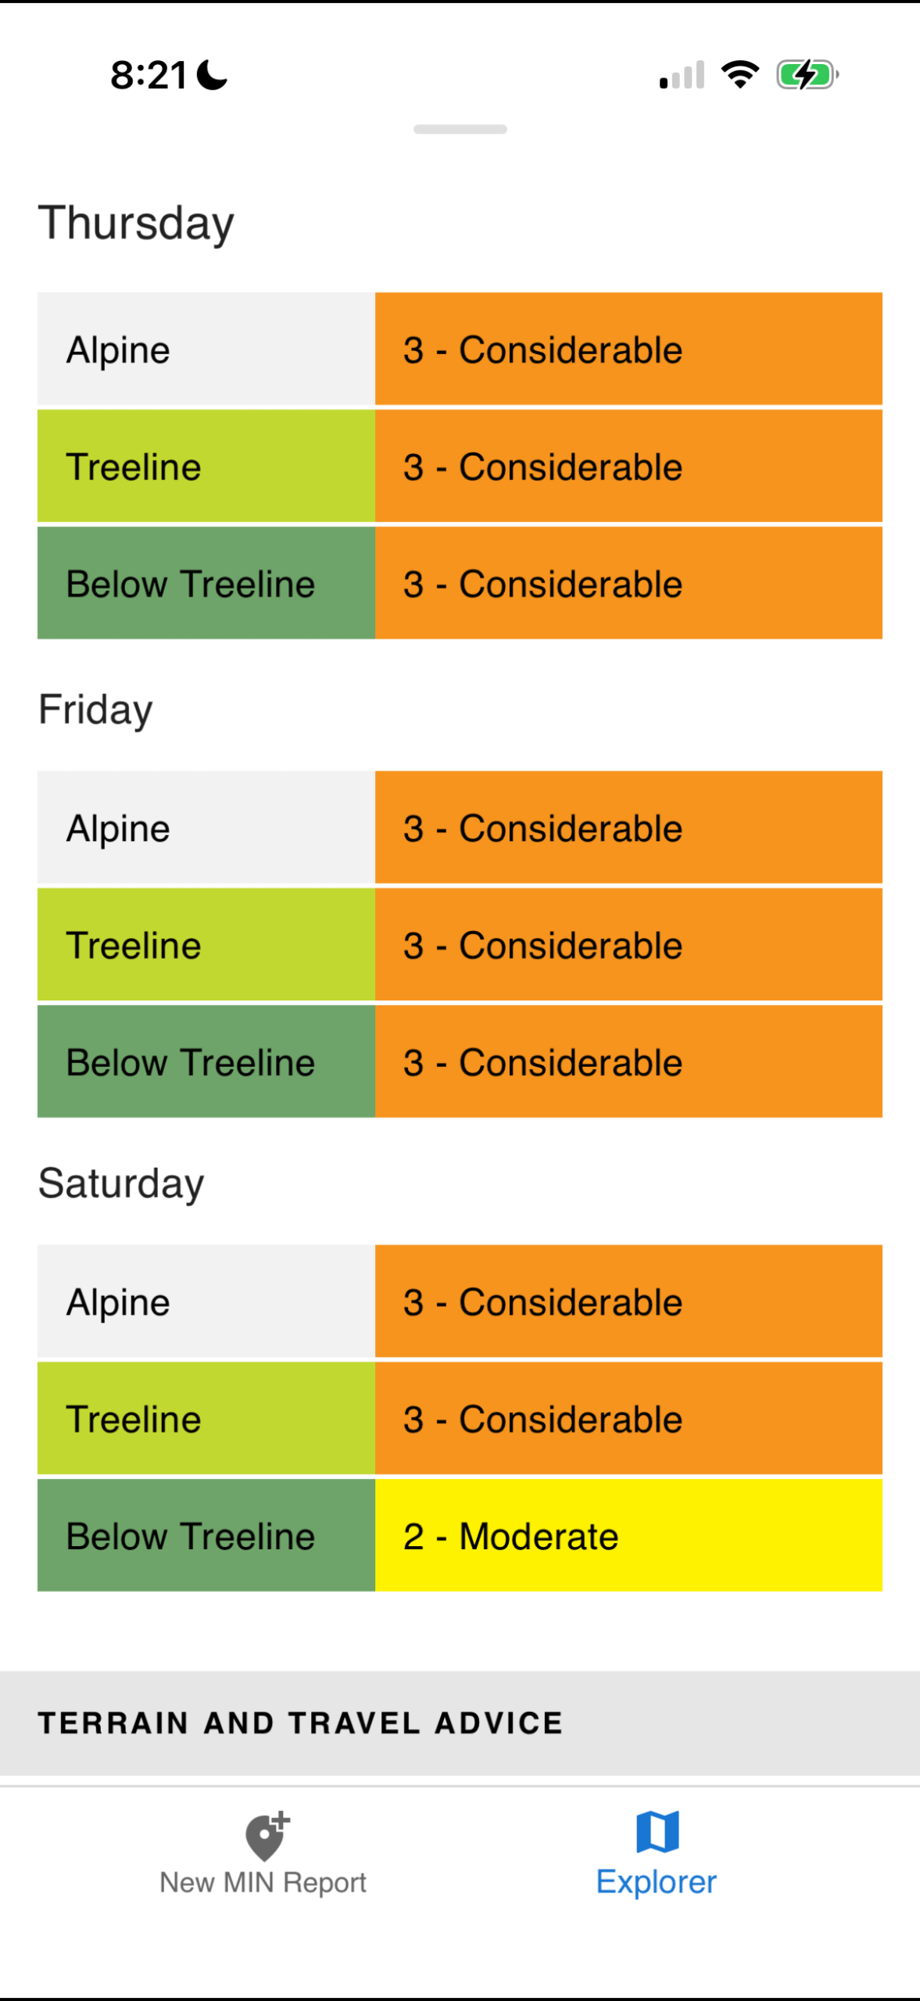Open the Explorer map icon

coord(657,1831)
